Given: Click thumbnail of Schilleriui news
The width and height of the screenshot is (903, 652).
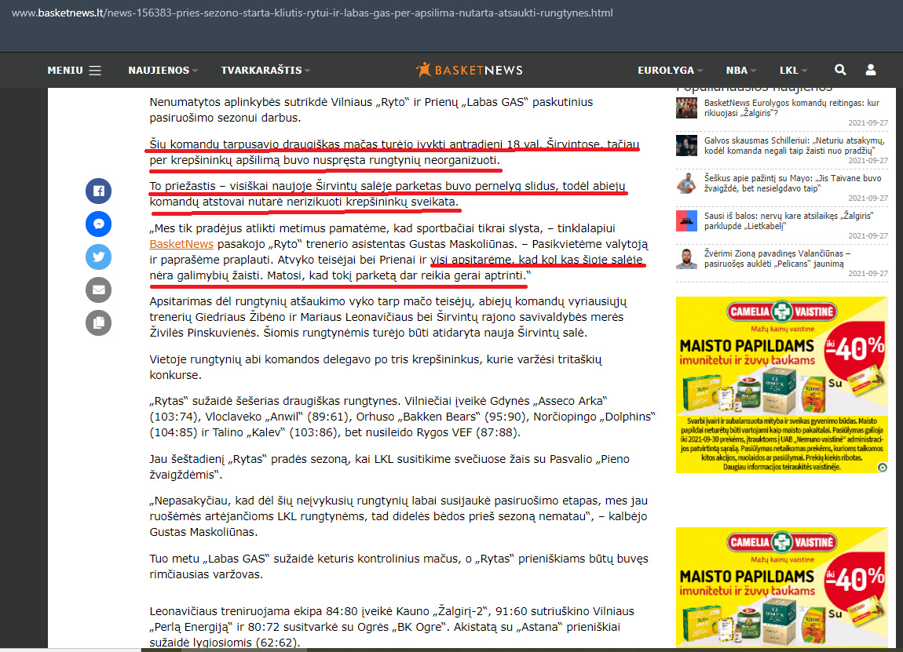Looking at the screenshot, I should (x=686, y=145).
